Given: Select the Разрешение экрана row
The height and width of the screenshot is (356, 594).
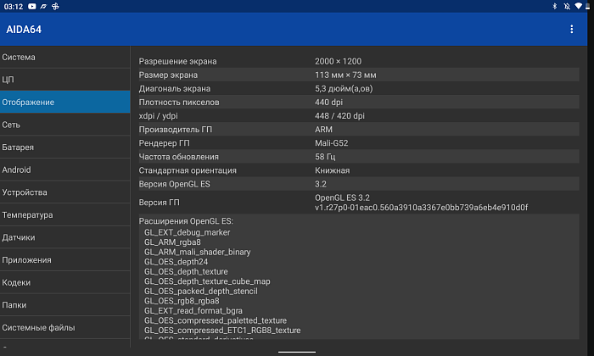Looking at the screenshot, I should click(358, 61).
